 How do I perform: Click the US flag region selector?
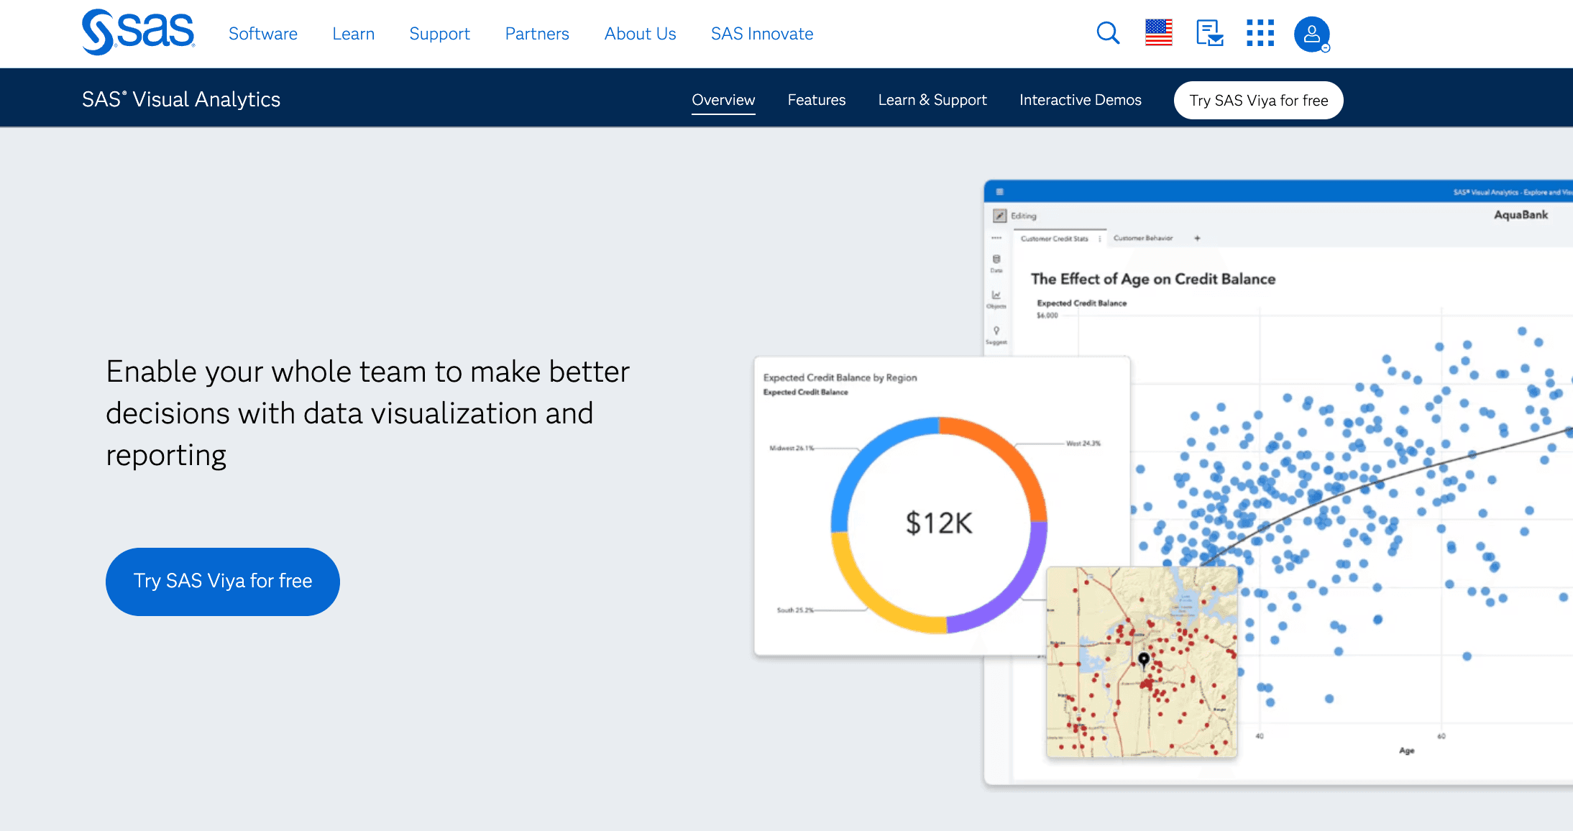coord(1158,33)
